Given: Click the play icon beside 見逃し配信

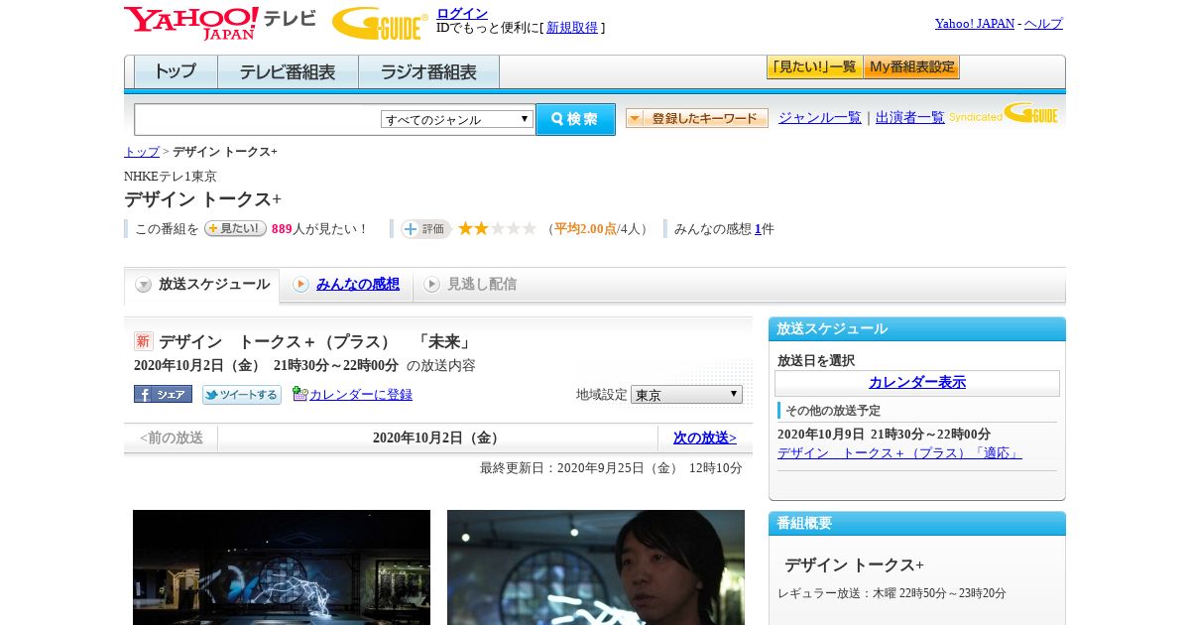Looking at the screenshot, I should 431,285.
